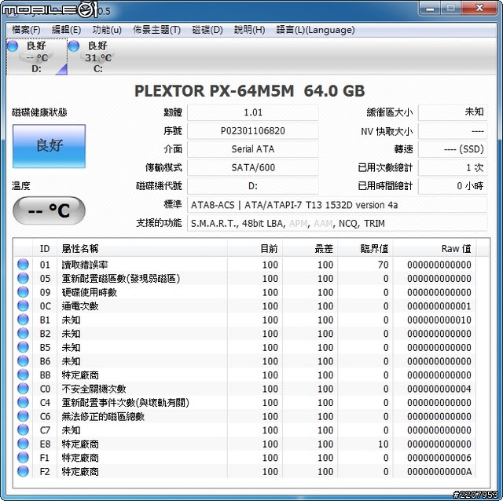Click the blue status orb for drive C:
The width and height of the screenshot is (503, 501).
pos(74,46)
